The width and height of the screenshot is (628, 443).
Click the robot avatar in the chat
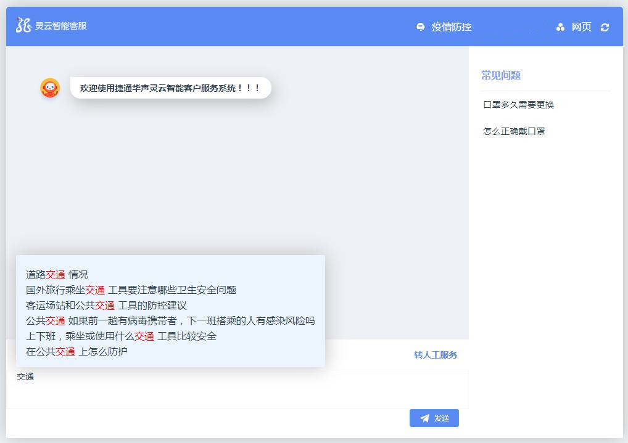click(50, 88)
